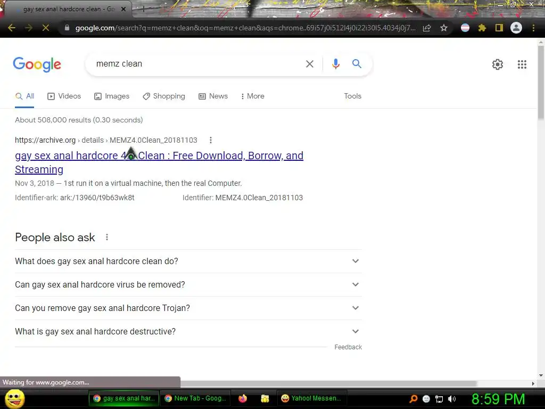Viewport: 545px width, 409px height.
Task: Clear the search box with the X
Action: pyautogui.click(x=309, y=64)
